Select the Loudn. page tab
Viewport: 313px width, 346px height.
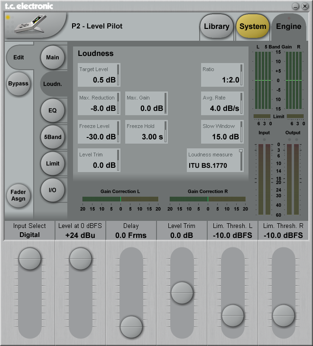click(53, 84)
